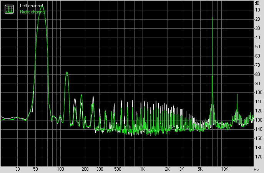
Task: Click the '3K' frequency axis label
Action: (182, 169)
